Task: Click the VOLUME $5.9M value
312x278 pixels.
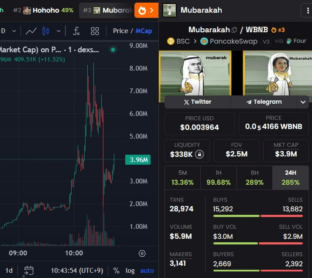Action: point(181,236)
